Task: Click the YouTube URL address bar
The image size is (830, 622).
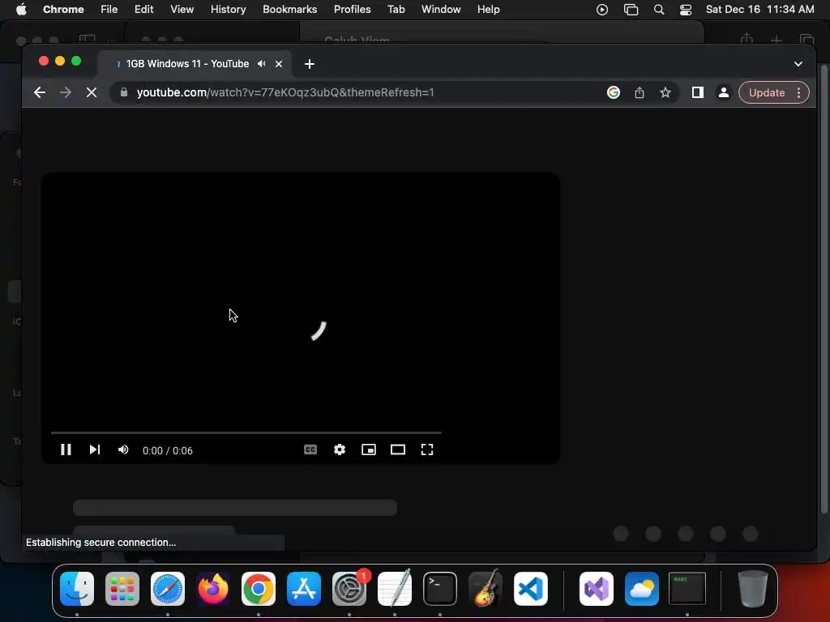Action: pos(285,92)
